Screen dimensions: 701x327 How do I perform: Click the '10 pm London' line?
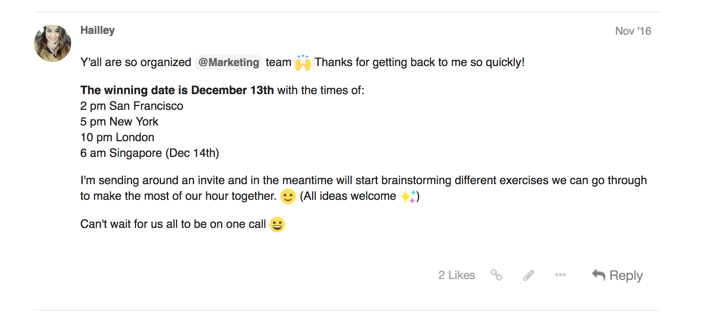click(117, 137)
